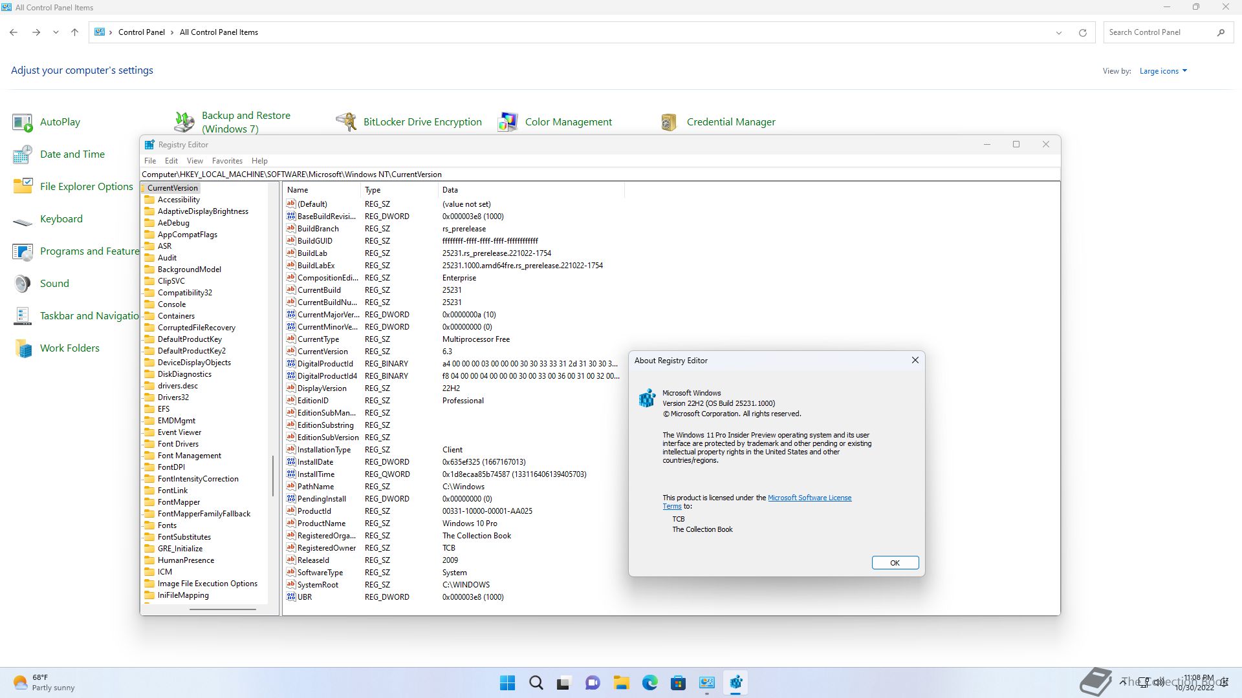Select Image File Execution Options key
This screenshot has width=1242, height=698.
(x=207, y=584)
